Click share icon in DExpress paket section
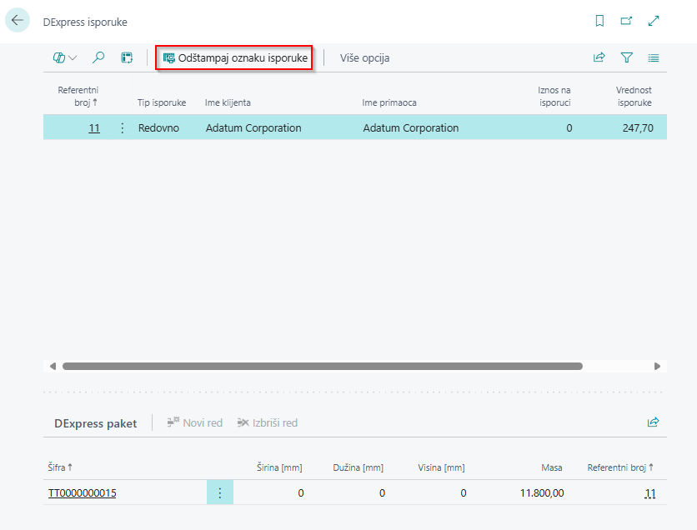 point(654,422)
